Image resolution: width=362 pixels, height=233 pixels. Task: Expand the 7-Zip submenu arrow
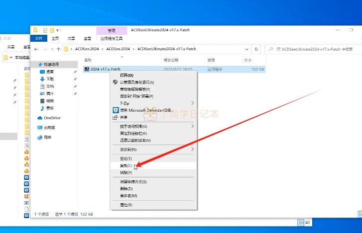point(192,103)
